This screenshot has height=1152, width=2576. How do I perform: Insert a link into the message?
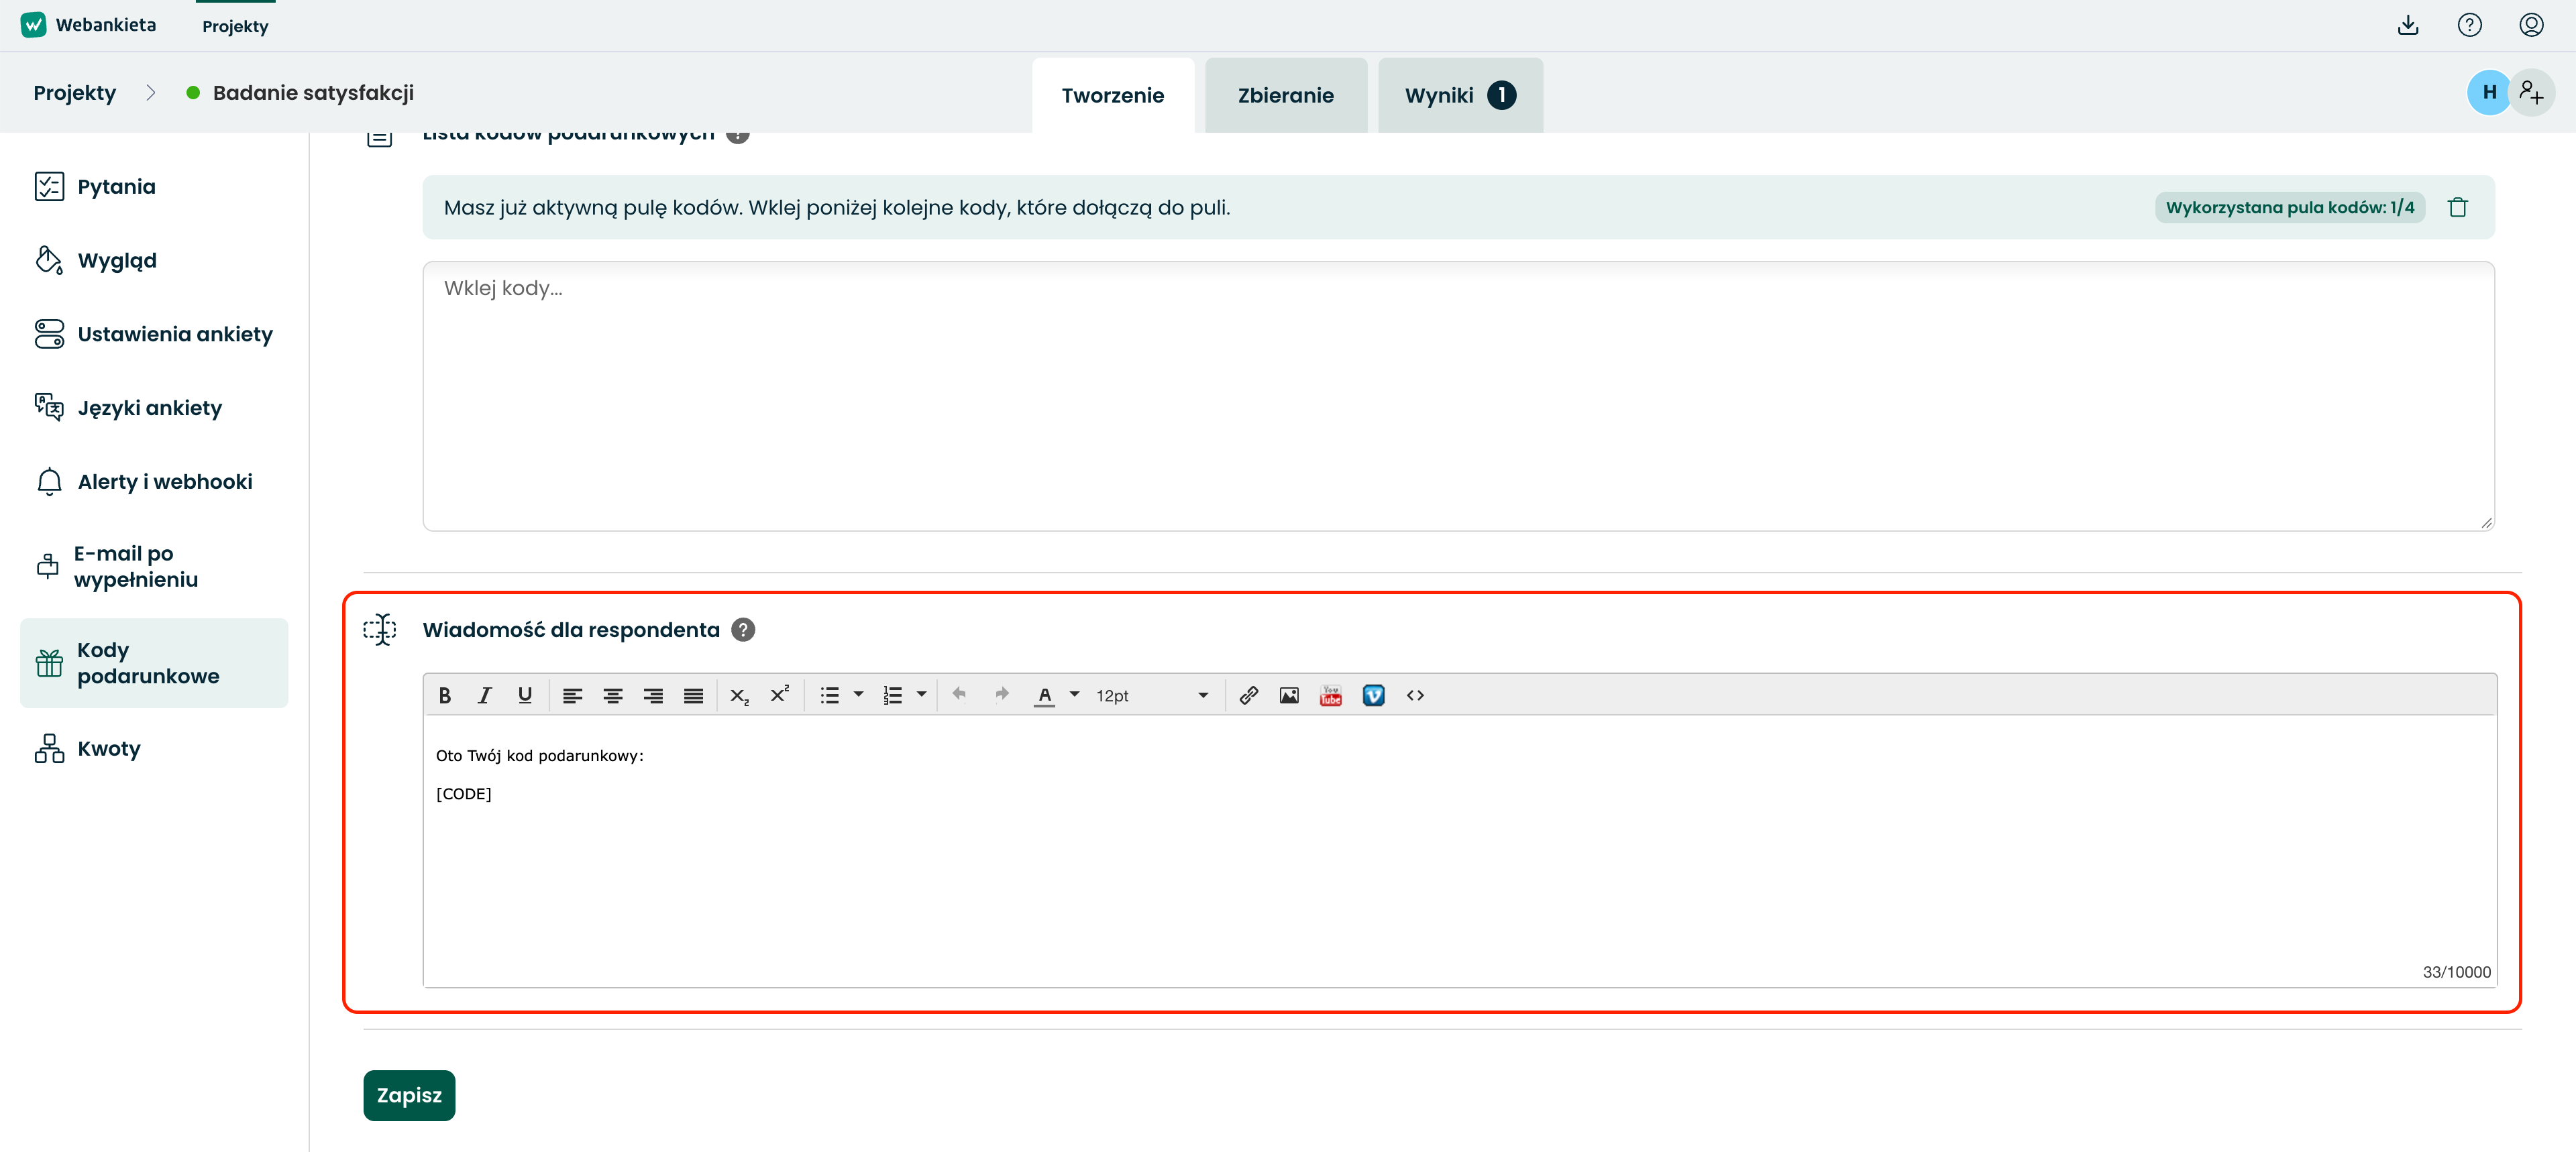coord(1248,695)
